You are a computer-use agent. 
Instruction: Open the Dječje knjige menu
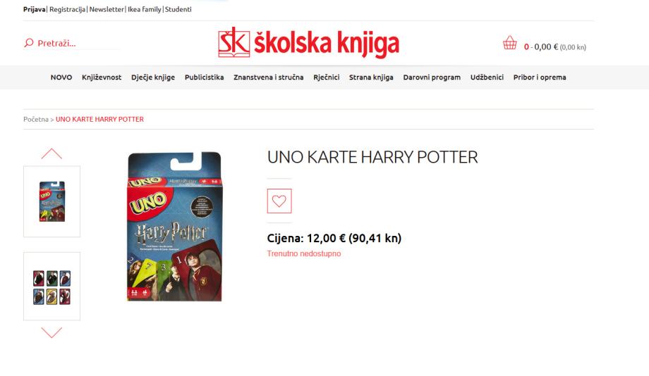(x=153, y=77)
